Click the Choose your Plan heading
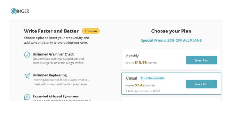Screen dimensions: 234x124 coord(171,31)
